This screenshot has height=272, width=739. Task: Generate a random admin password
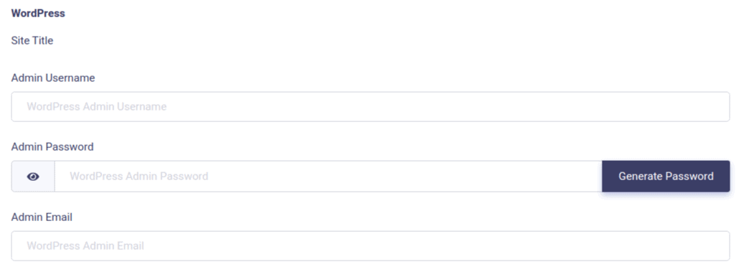[x=666, y=177]
